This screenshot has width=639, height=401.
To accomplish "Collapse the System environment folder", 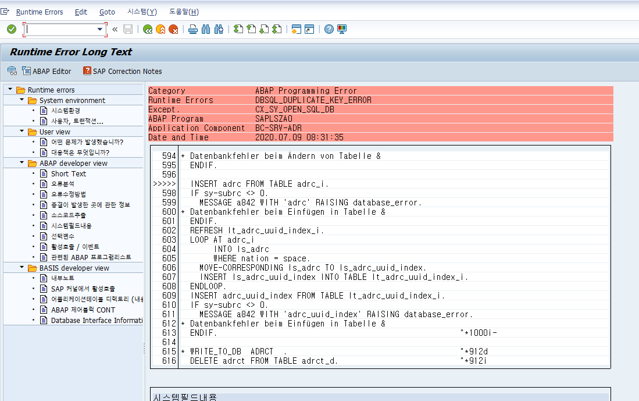I will click(x=22, y=100).
